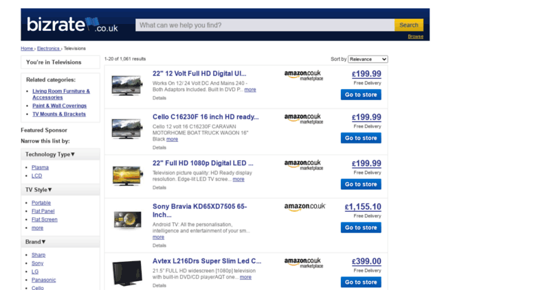Open TV Mounts & Brackets category
Viewport: 534px width, 290px height.
pos(59,114)
